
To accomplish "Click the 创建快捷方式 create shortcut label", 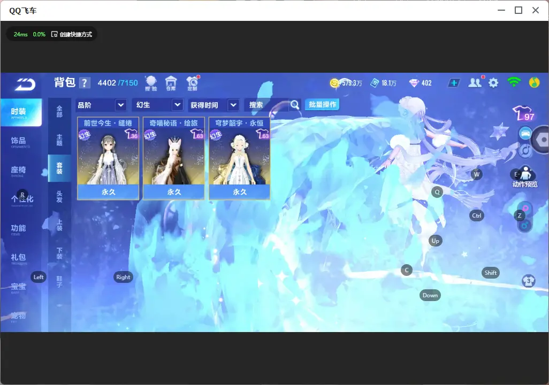I will coord(75,34).
